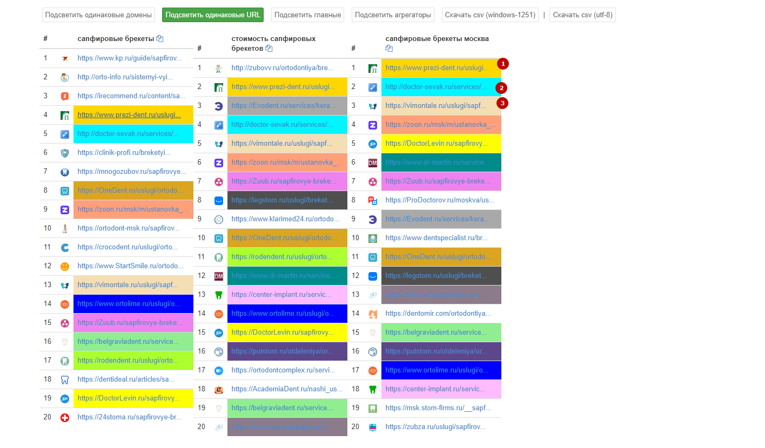Click the red cross 24stoma.ru favicon
Image resolution: width=765 pixels, height=448 pixels.
(65, 417)
